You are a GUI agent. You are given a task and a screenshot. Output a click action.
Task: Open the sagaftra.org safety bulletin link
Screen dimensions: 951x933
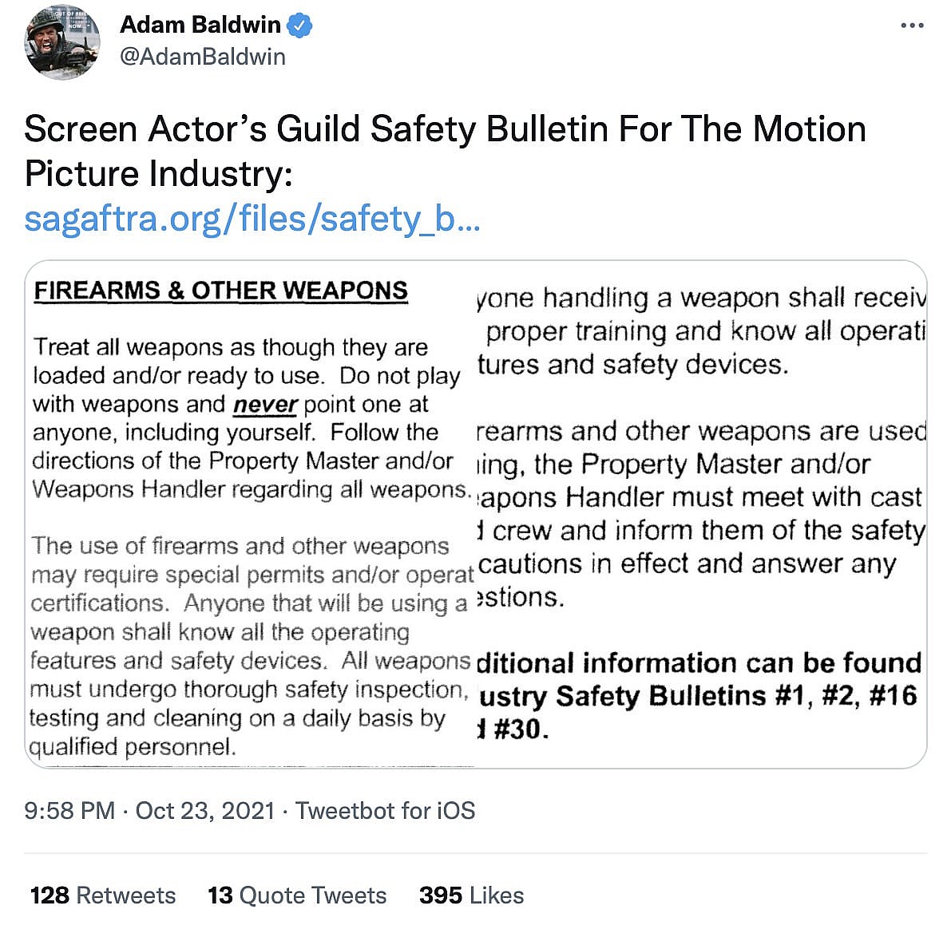coord(252,219)
